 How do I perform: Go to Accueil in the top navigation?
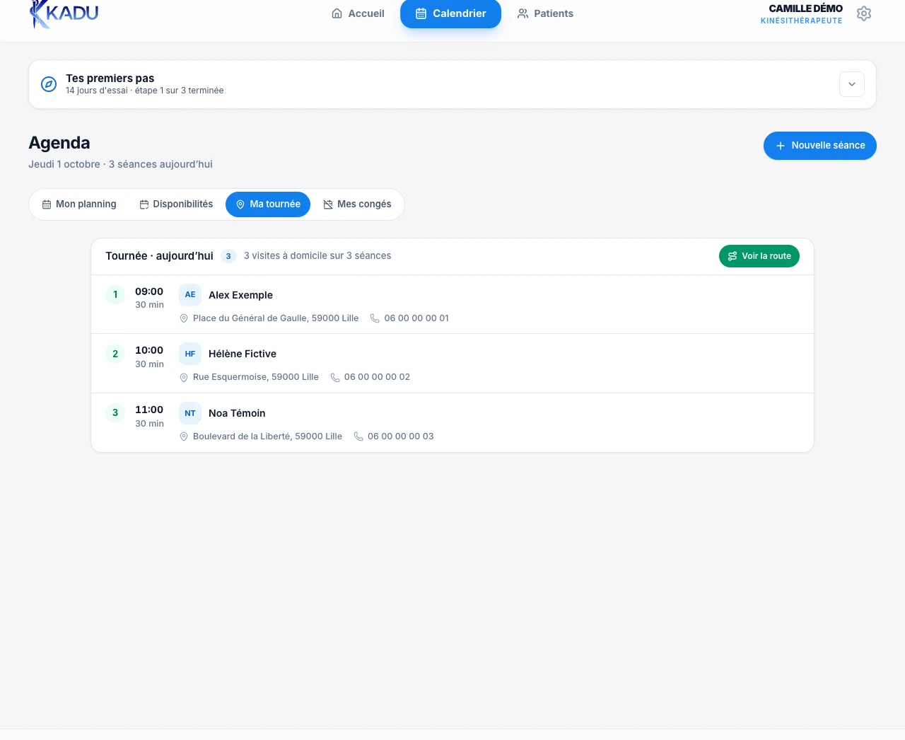(x=358, y=13)
